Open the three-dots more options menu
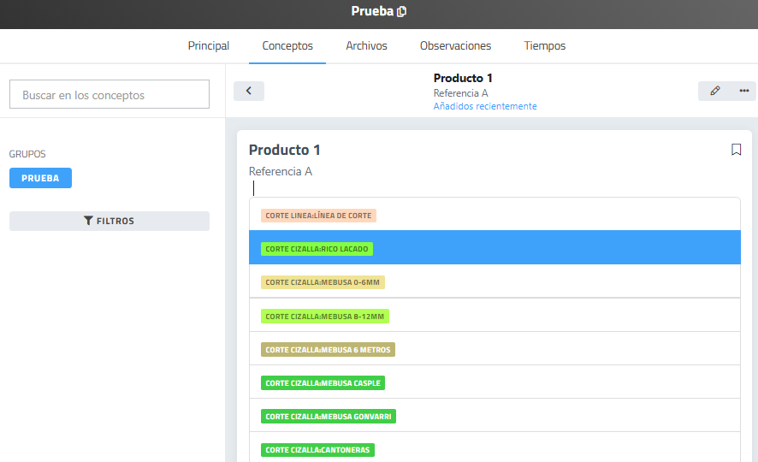The height and width of the screenshot is (462, 758). click(x=743, y=91)
